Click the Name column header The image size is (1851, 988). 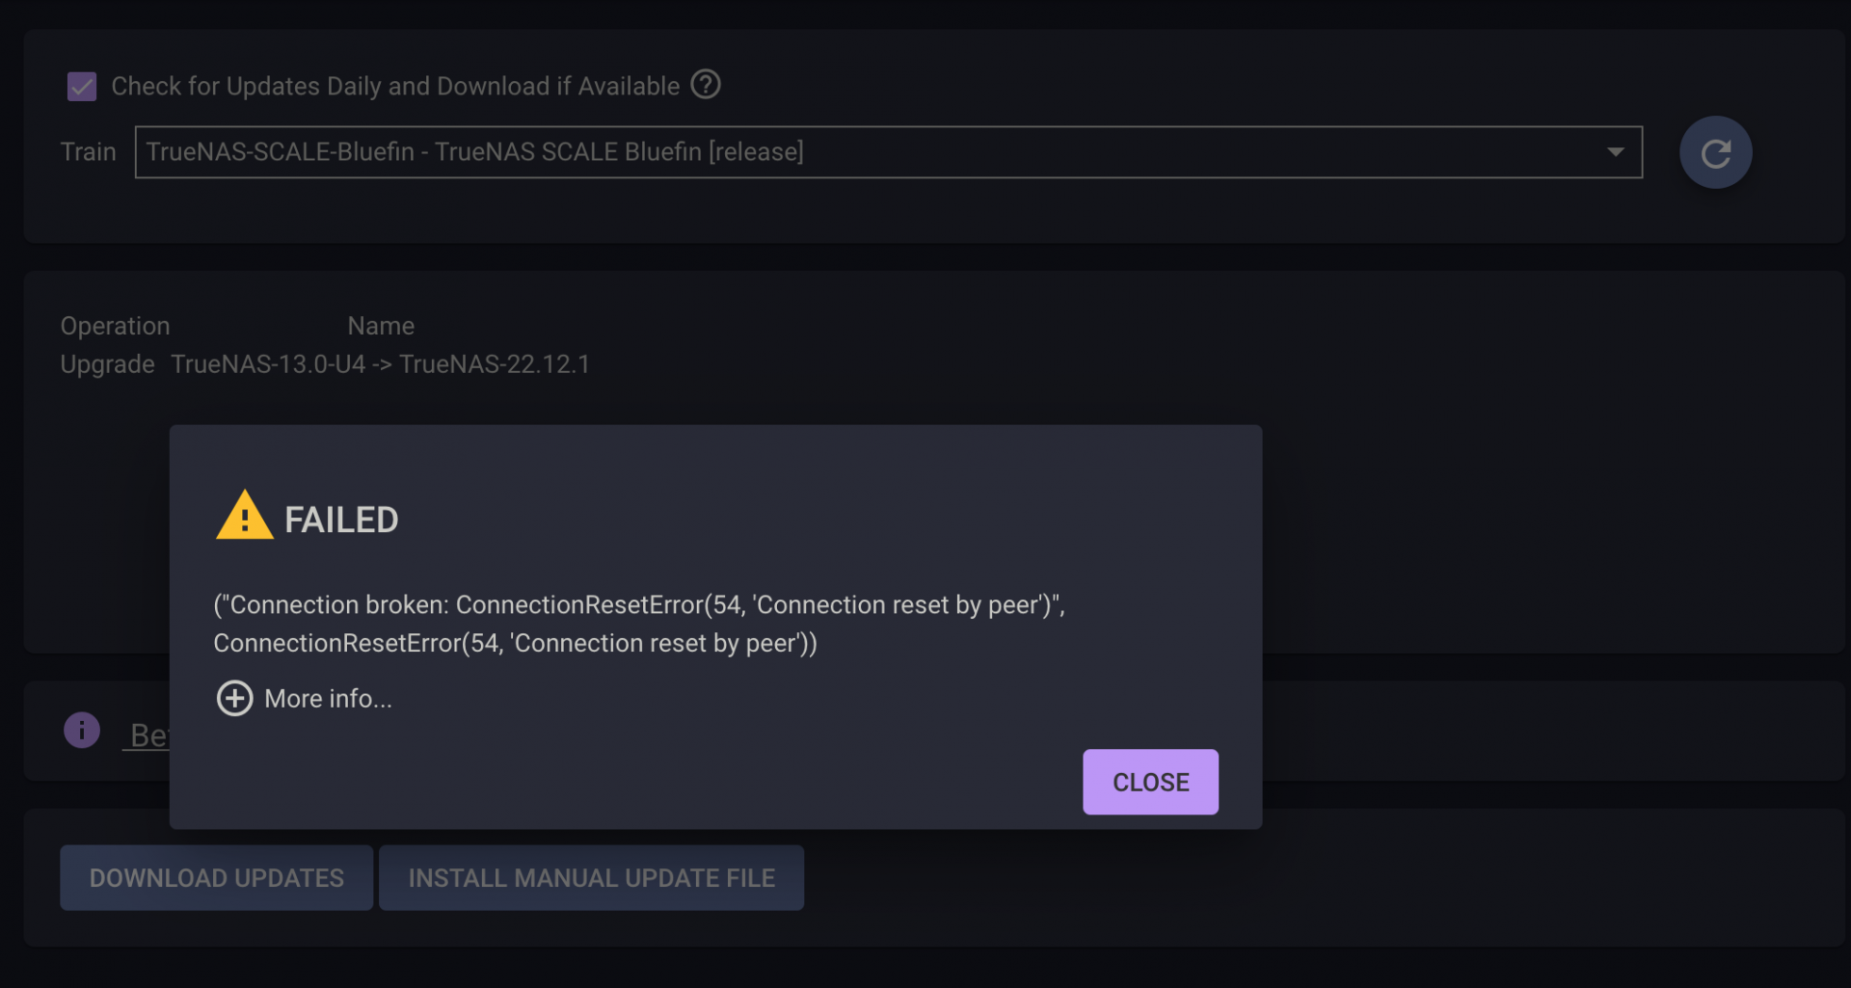click(x=381, y=326)
